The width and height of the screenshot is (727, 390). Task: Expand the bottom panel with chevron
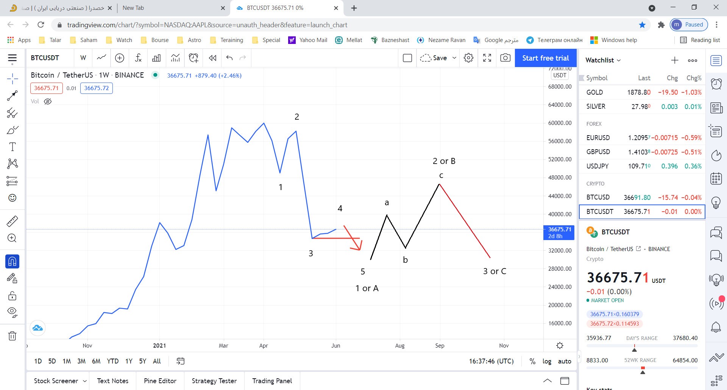pyautogui.click(x=548, y=381)
